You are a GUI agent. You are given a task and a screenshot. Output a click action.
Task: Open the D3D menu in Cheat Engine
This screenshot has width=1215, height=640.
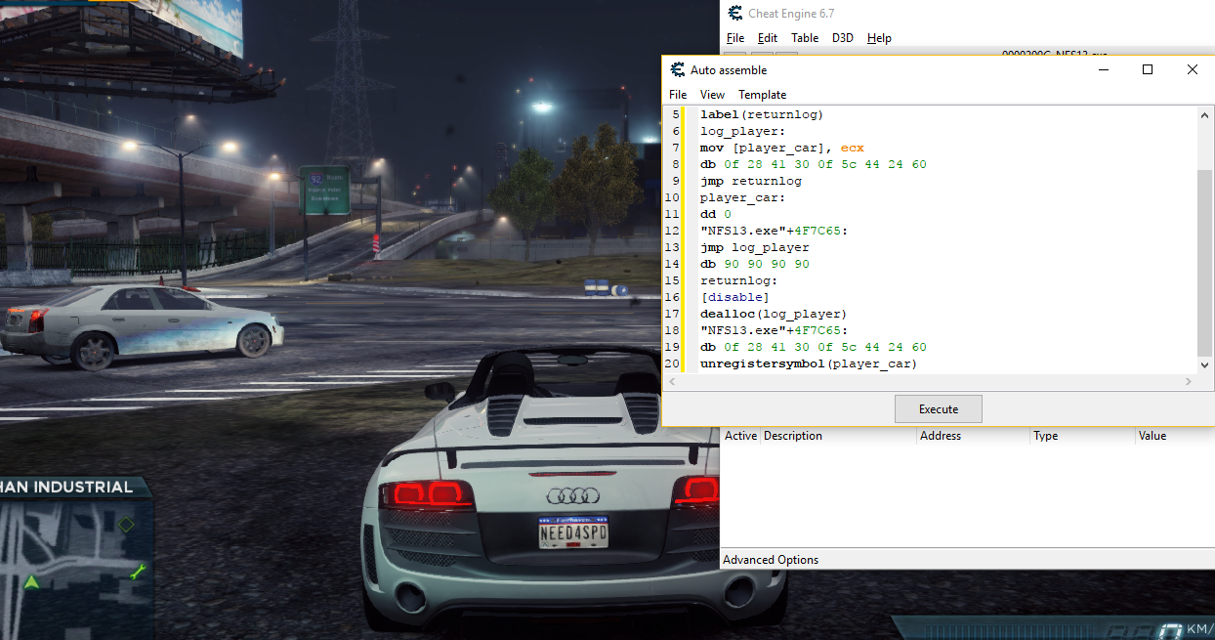(842, 38)
